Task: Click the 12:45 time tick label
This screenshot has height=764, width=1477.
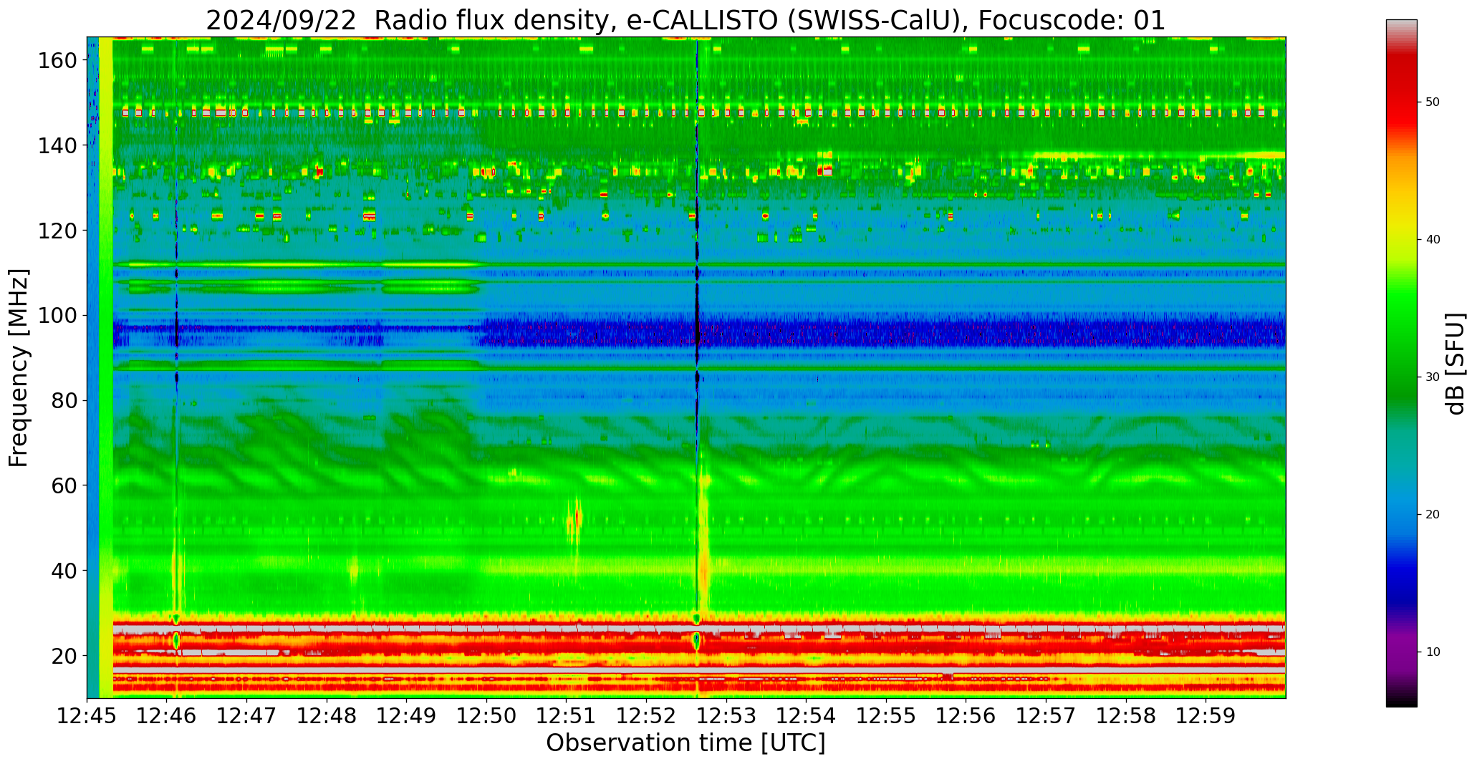Action: point(87,716)
